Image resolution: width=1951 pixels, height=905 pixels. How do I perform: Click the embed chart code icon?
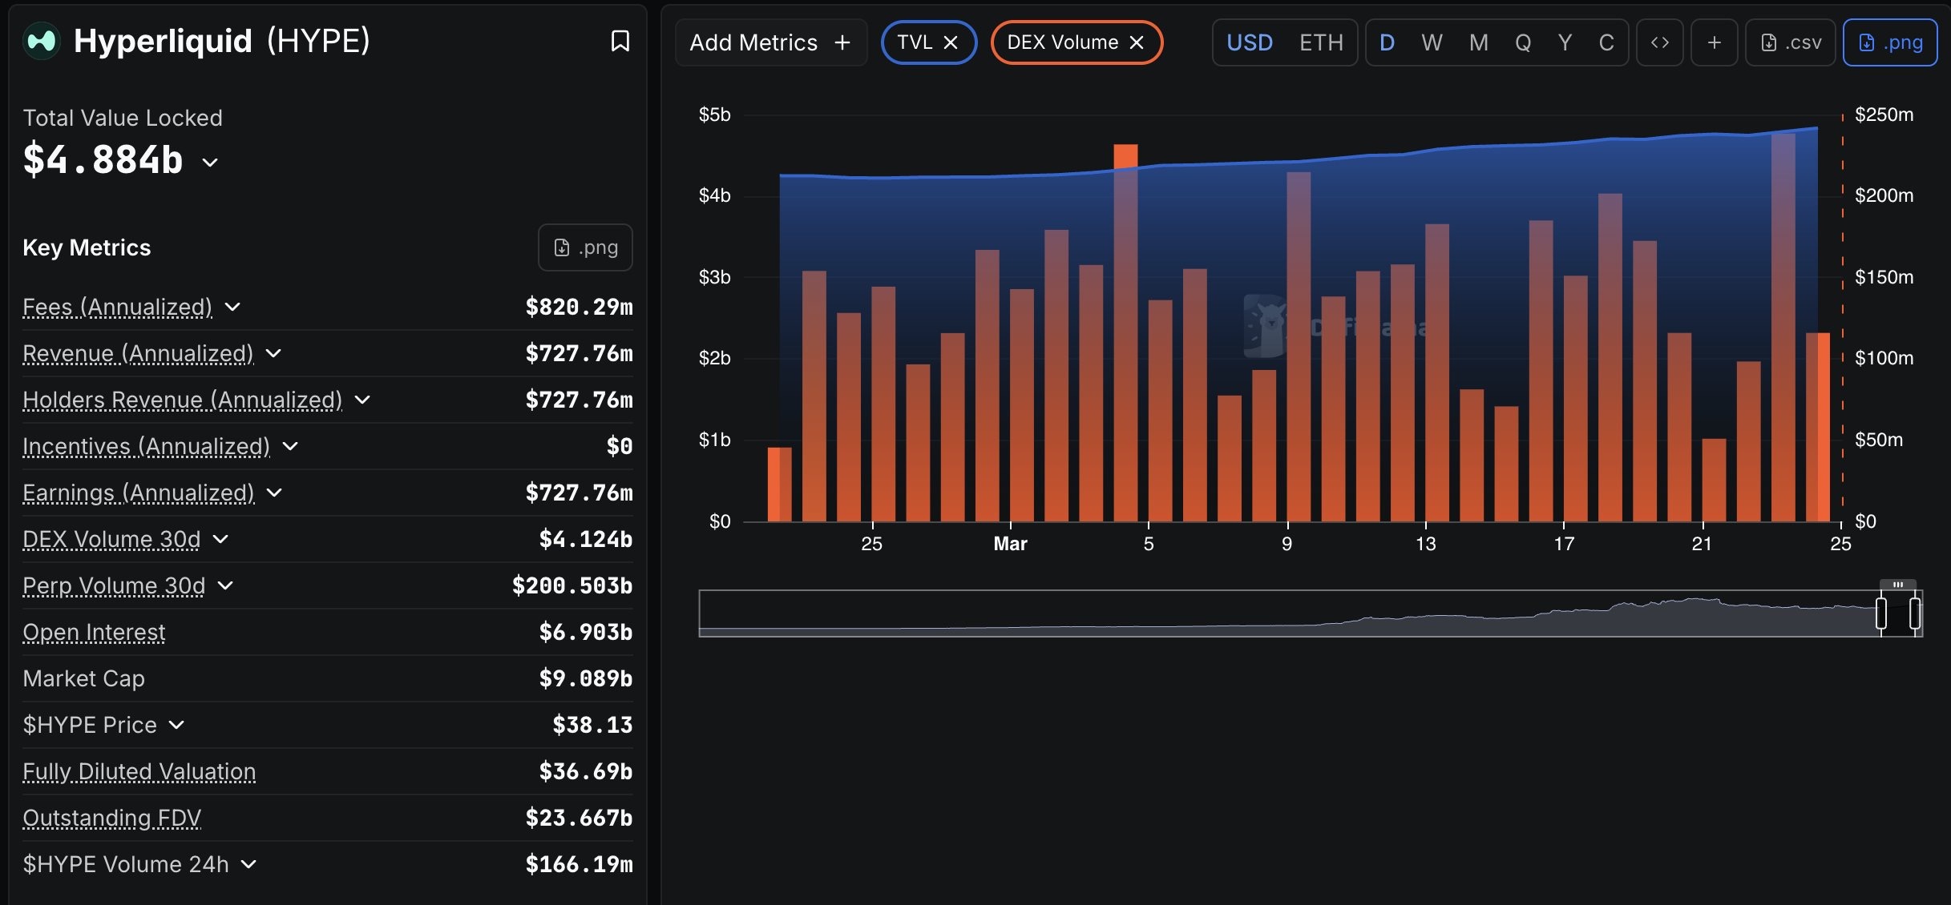(x=1659, y=42)
